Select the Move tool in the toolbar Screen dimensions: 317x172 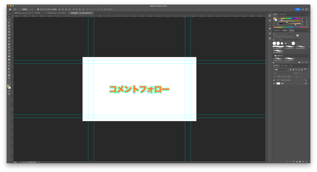click(x=9, y=16)
